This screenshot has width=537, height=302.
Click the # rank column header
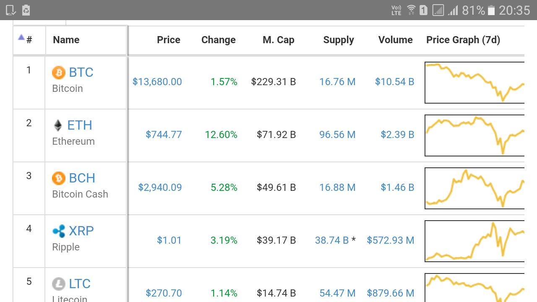[29, 40]
